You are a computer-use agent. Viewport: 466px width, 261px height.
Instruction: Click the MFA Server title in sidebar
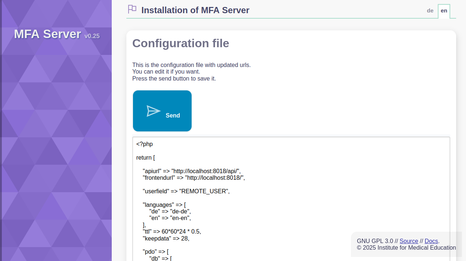[47, 34]
